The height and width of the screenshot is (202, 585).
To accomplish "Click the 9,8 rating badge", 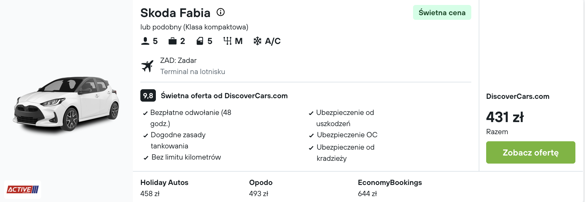I will point(148,95).
